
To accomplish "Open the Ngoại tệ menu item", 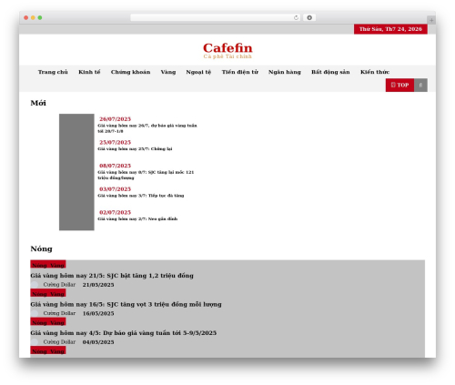I will pyautogui.click(x=198, y=72).
